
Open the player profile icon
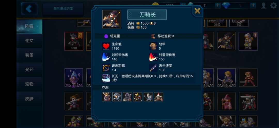(x=263, y=5)
